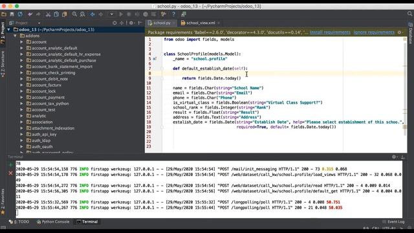
Task: Expand the account folder
Action: tap(21, 41)
